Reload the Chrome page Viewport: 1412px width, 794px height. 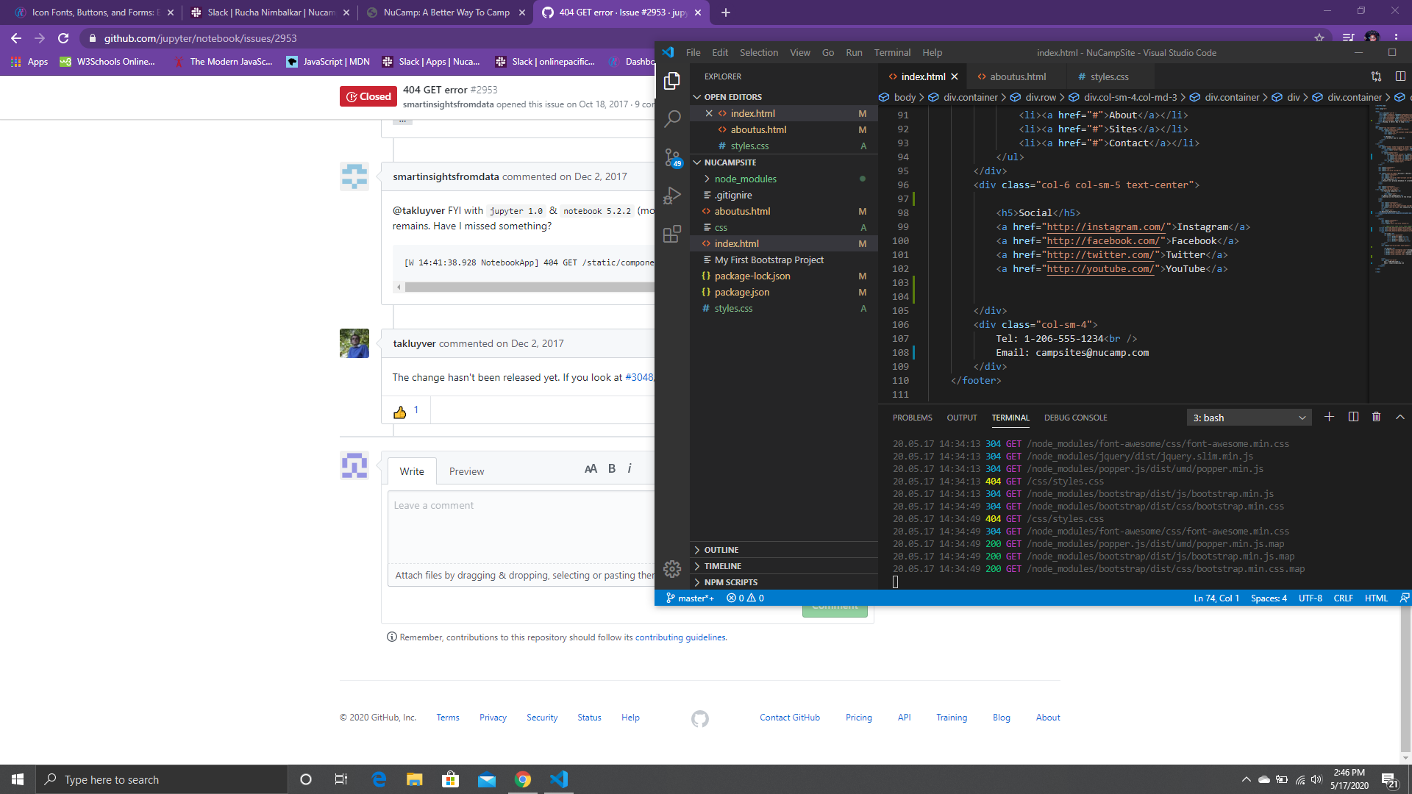[63, 38]
